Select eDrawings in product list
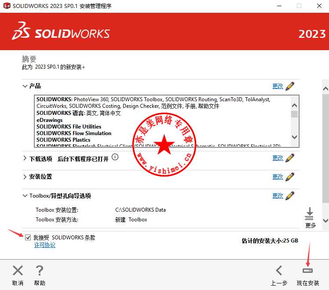The width and height of the screenshot is (329, 290). [50, 120]
